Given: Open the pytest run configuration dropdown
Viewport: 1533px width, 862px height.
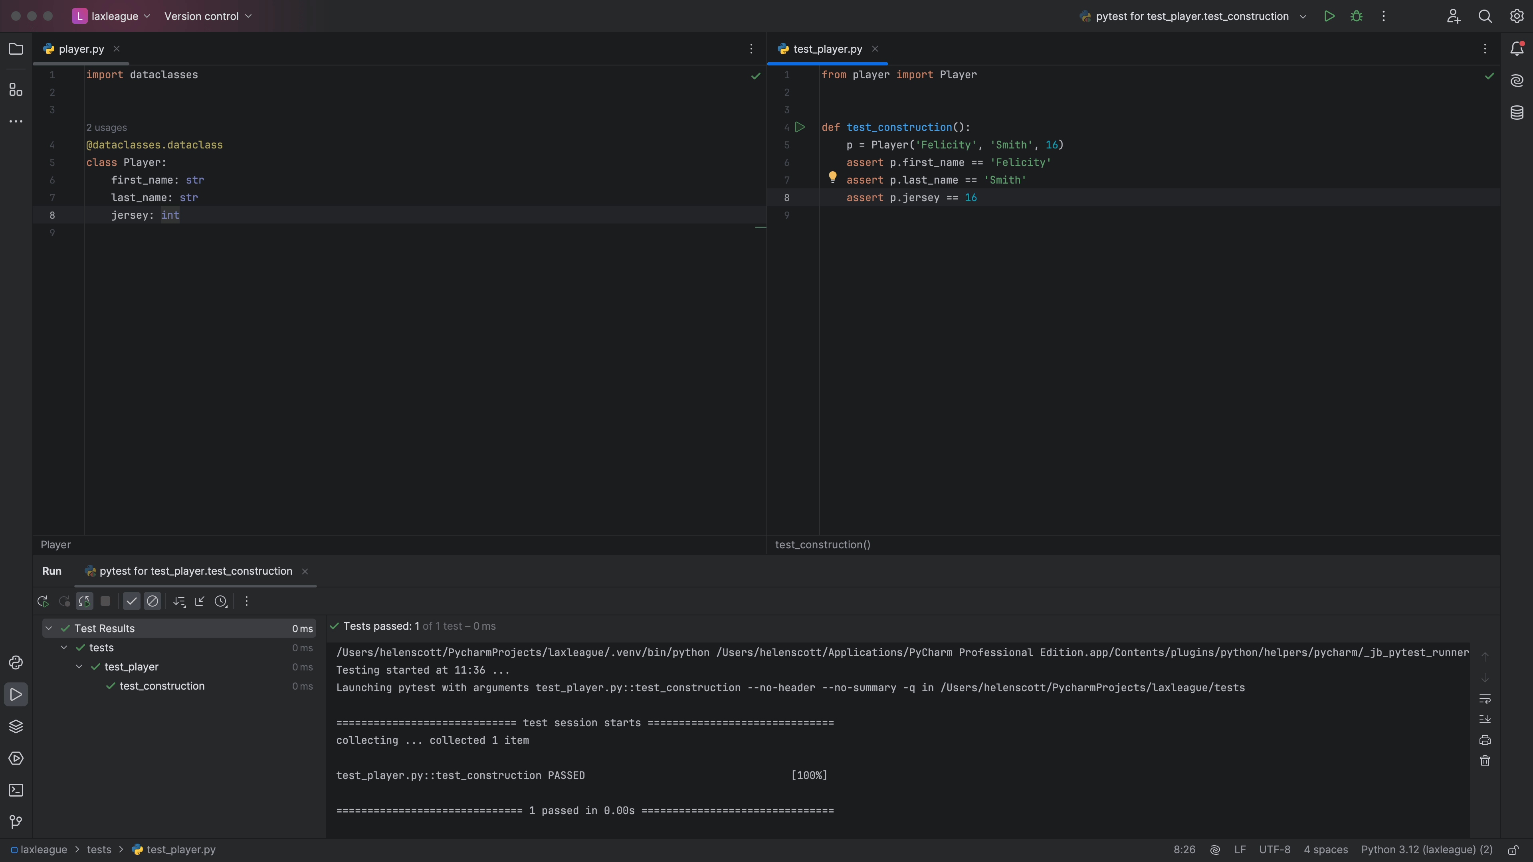Looking at the screenshot, I should click(x=1303, y=16).
